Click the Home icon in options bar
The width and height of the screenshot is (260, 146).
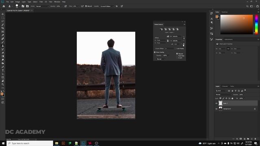[4, 6]
